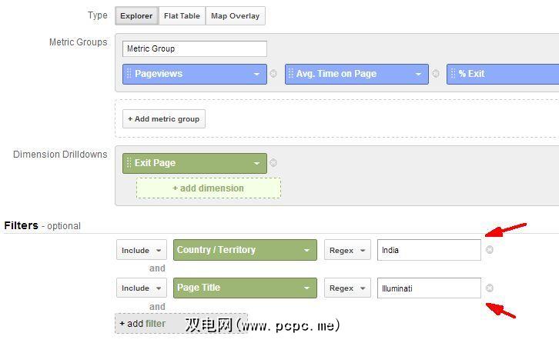Delete the Page Title filter row
The image size is (559, 343).
point(490,288)
